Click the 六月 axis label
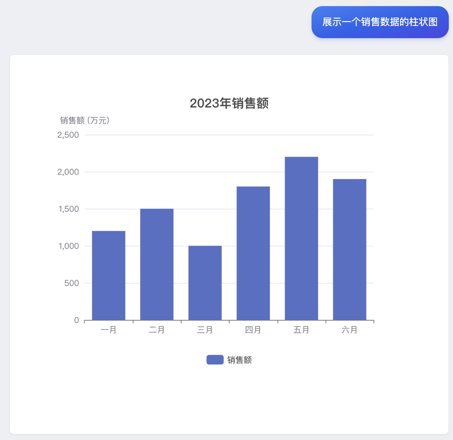 350,330
